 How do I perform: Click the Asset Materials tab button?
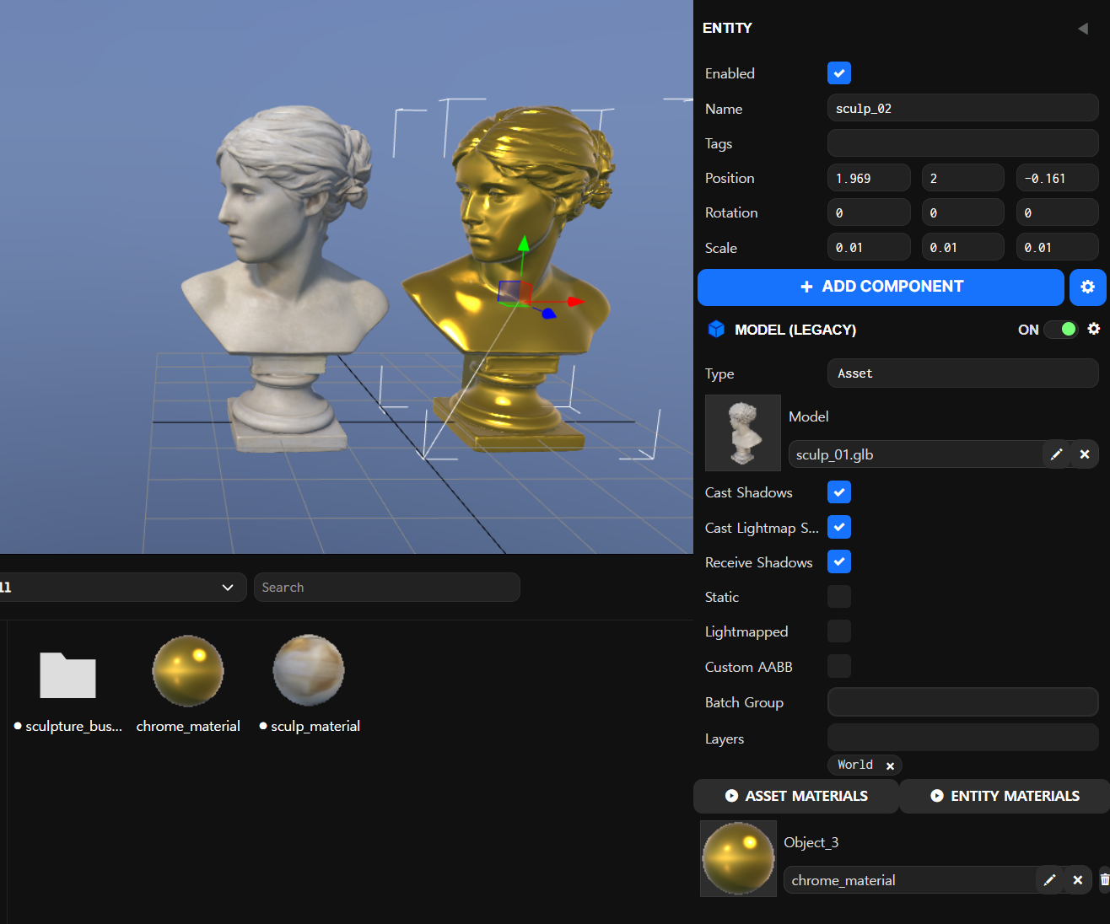pyautogui.click(x=796, y=796)
